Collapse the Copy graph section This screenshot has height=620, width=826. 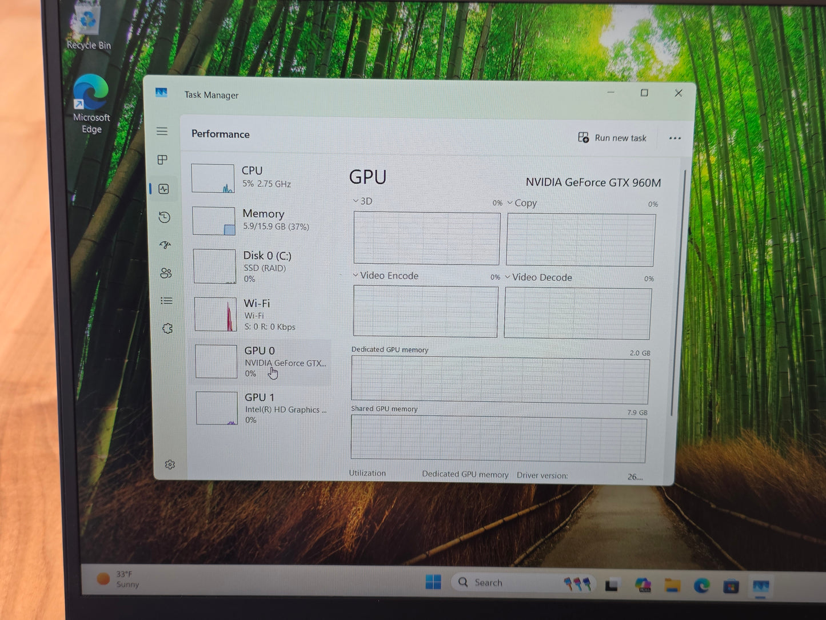510,202
